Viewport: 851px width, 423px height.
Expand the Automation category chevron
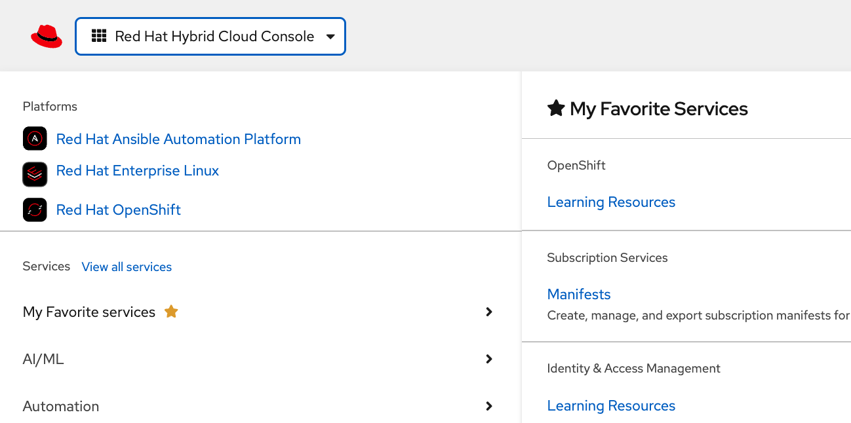pyautogui.click(x=488, y=406)
